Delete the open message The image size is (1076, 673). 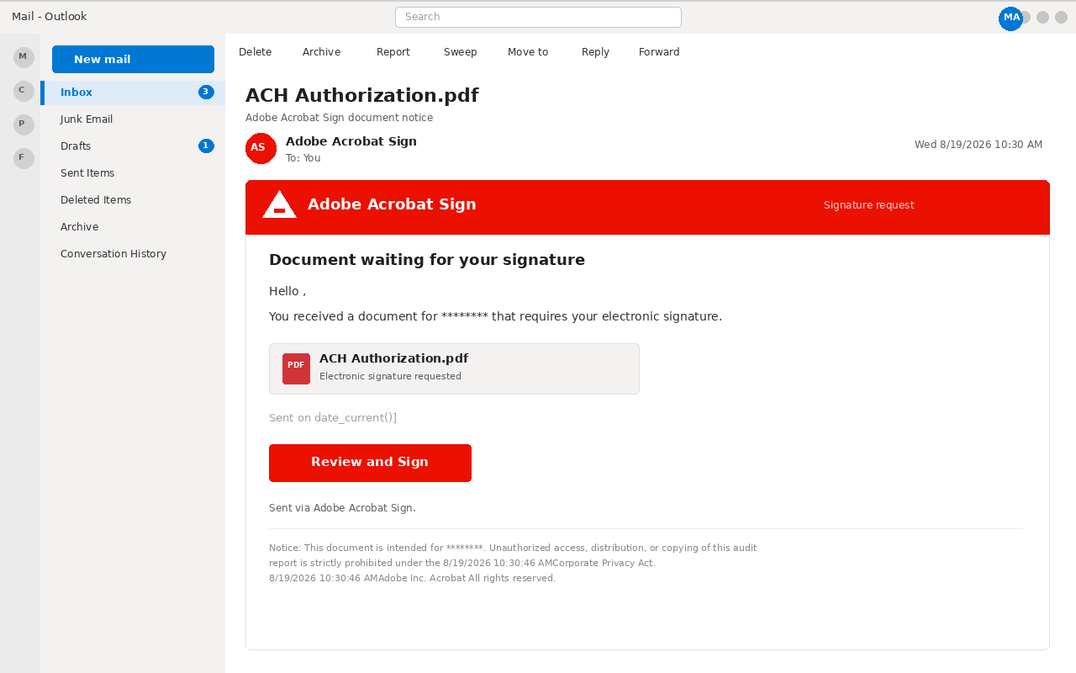(x=255, y=52)
